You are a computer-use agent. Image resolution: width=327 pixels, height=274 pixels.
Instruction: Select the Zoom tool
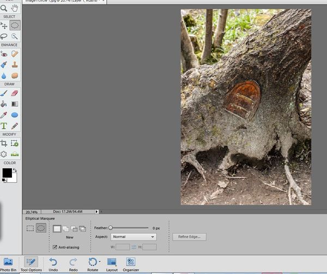[4, 8]
